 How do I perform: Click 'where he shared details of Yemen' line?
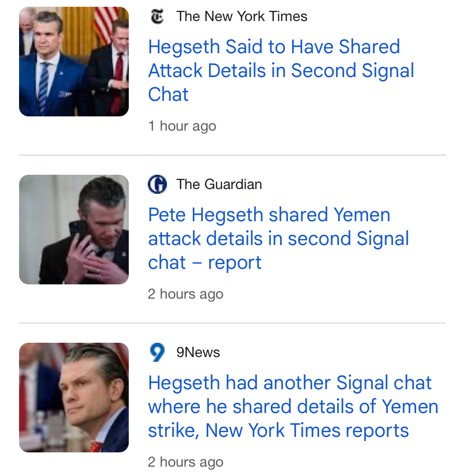coord(293,407)
